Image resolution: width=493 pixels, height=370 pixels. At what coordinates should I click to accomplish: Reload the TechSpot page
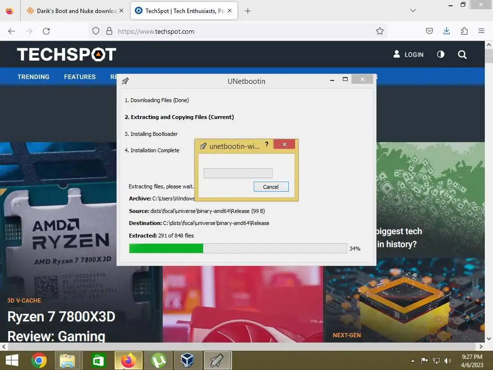[46, 31]
